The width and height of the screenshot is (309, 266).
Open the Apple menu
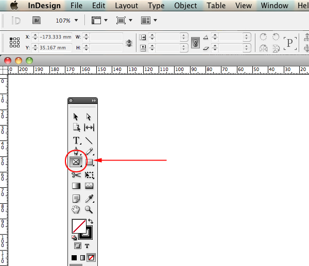coord(14,5)
